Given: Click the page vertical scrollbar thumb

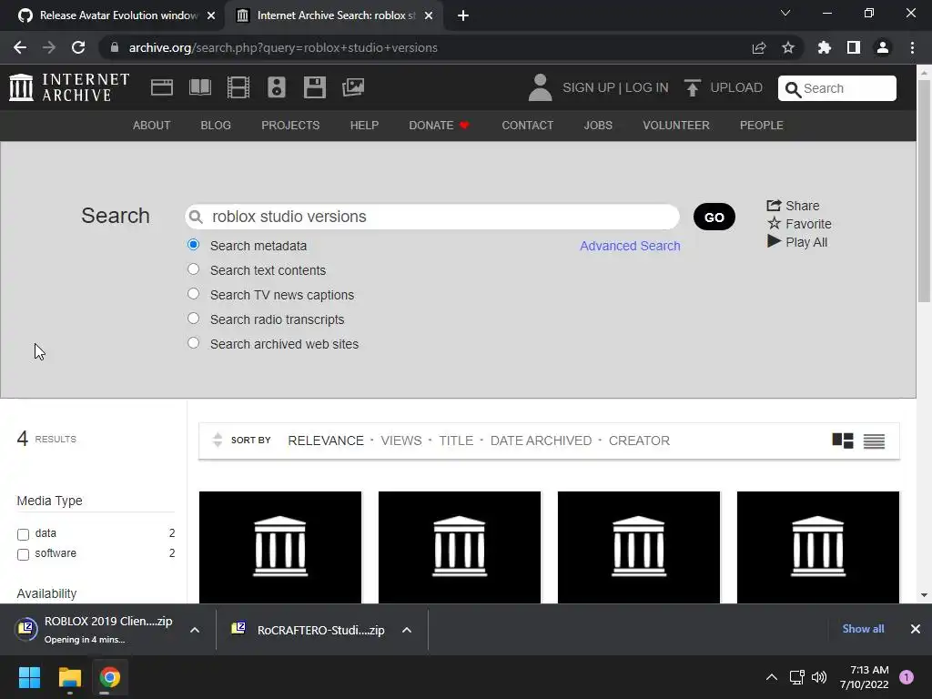Looking at the screenshot, I should pyautogui.click(x=924, y=190).
